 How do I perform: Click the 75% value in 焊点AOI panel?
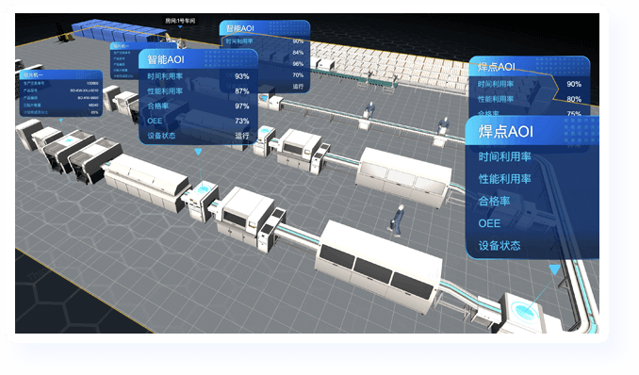click(574, 114)
